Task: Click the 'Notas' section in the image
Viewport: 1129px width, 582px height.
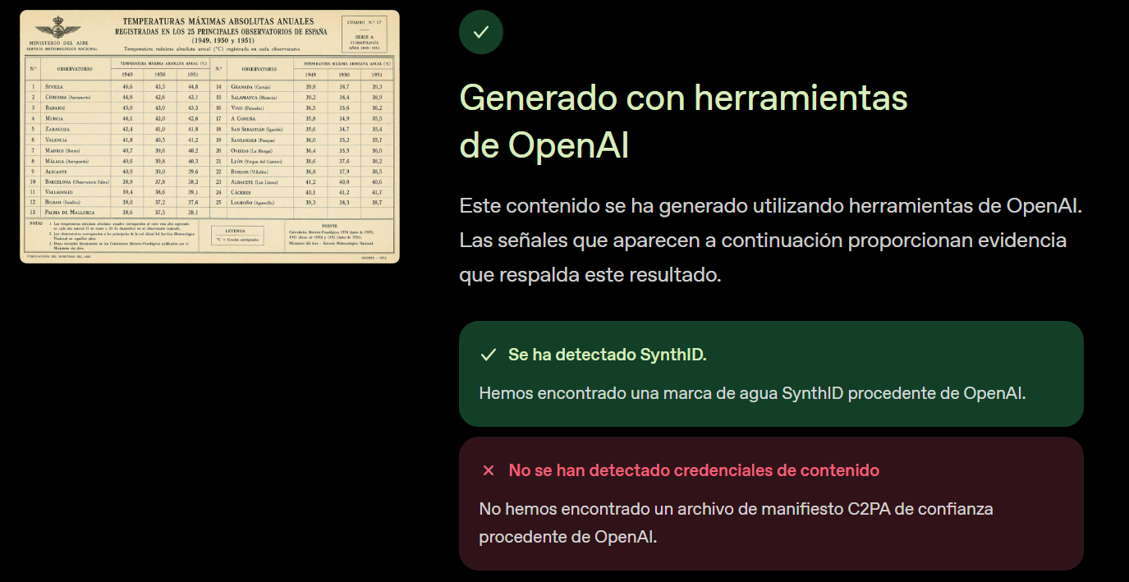Action: pos(113,235)
